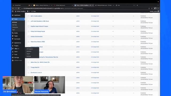Open All Posts in the Posts submenu
Image resolution: width=171 pixels, height=96 pixels.
coord(15,22)
